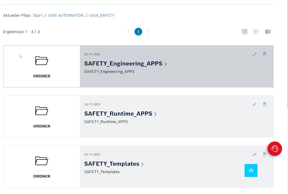Select page 1 in pagination
This screenshot has height=194, width=288.
coord(138,32)
